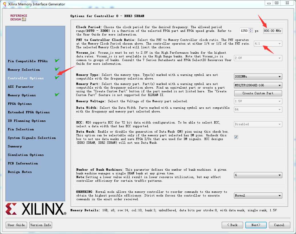Viewport: 296px width, 234px height.
Task: Click the REFERENCE DESIGN text label
Action: pyautogui.click(x=19, y=17)
